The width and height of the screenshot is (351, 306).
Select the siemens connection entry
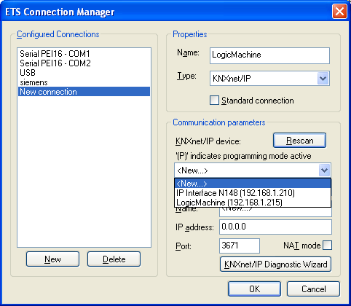[x=84, y=82]
